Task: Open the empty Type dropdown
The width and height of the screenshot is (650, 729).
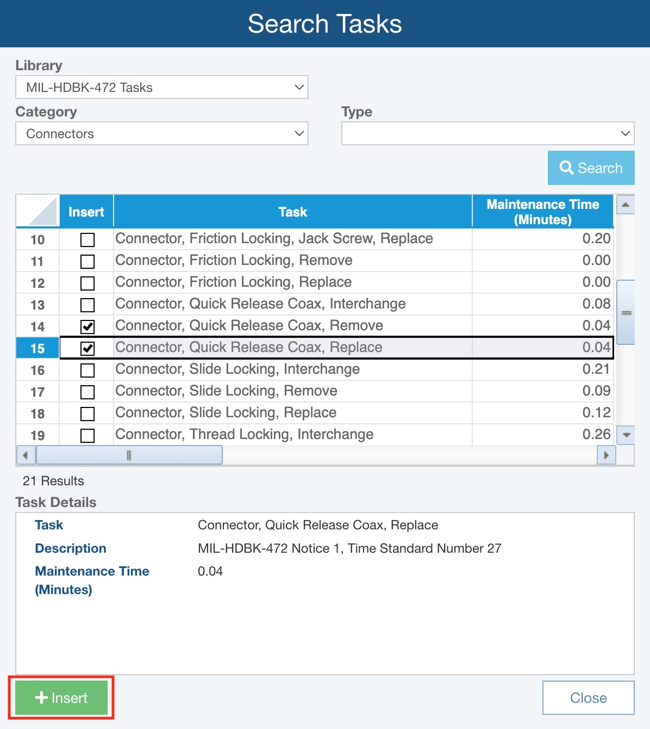Action: tap(487, 134)
